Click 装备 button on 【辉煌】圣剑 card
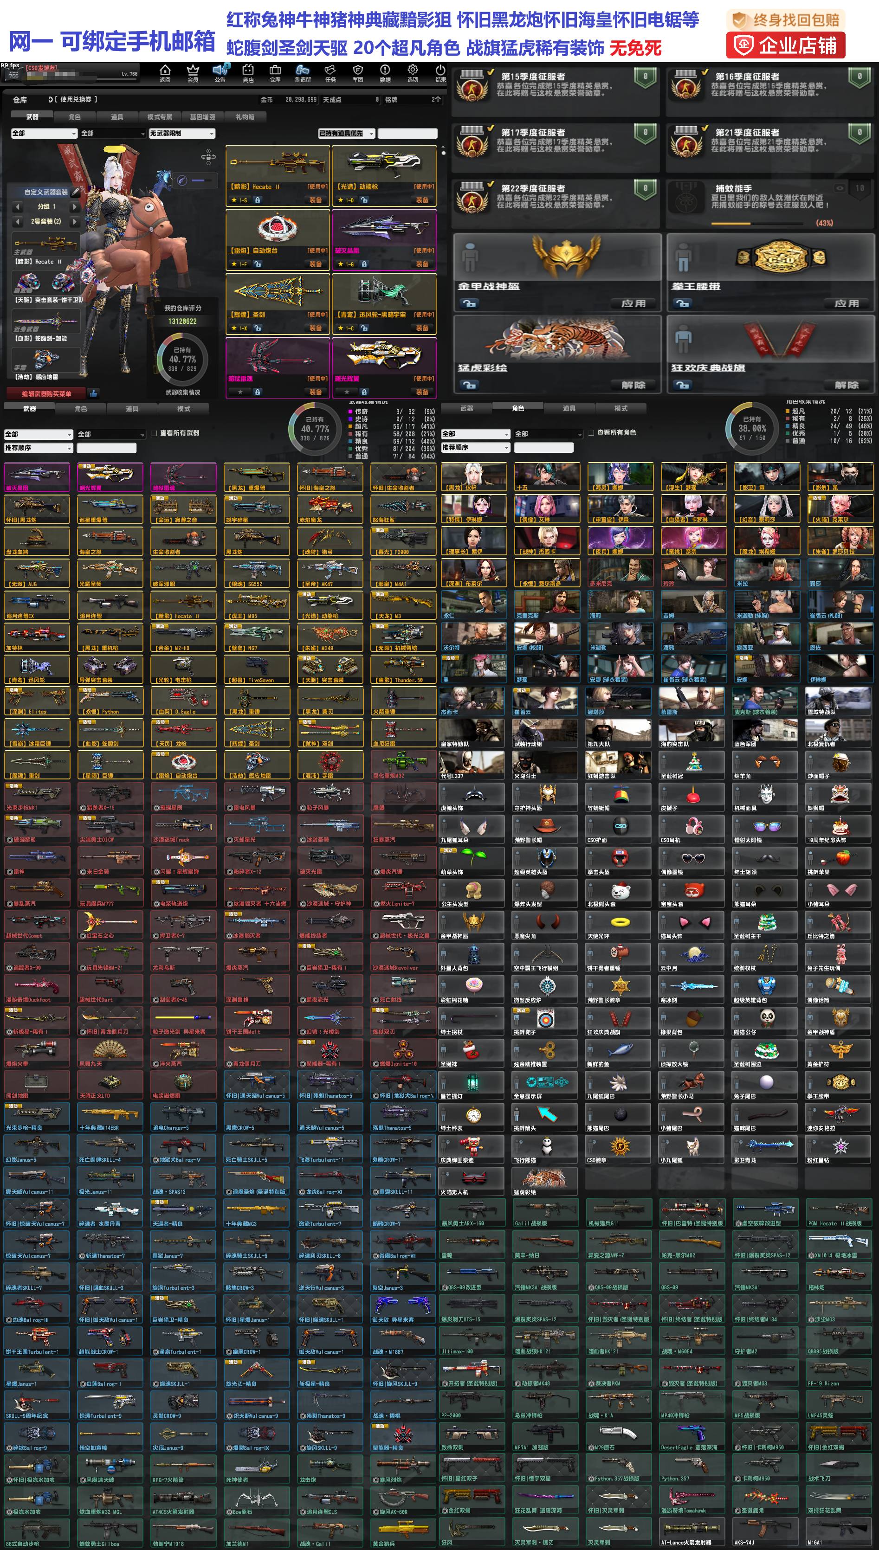Screen dimensions: 879x1550 pyautogui.click(x=316, y=328)
